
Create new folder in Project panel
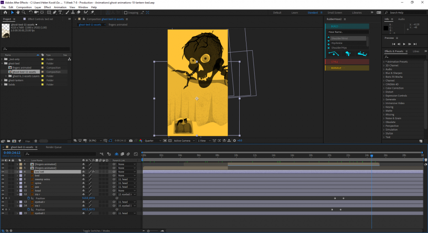pos(9,141)
